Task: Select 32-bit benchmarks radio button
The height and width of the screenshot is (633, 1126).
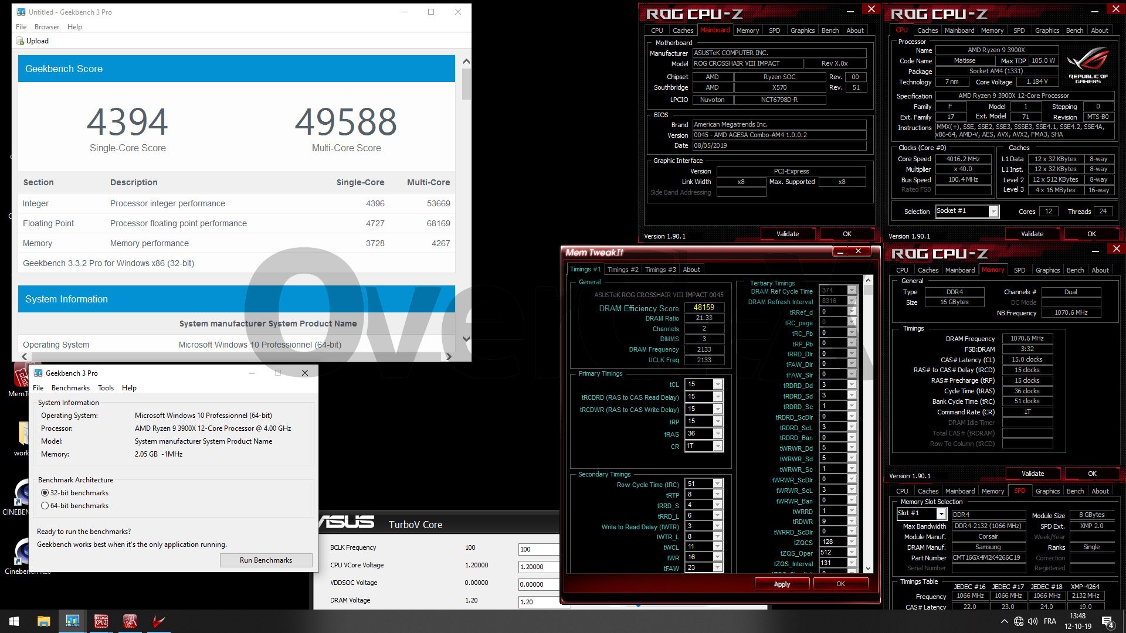Action: (45, 493)
